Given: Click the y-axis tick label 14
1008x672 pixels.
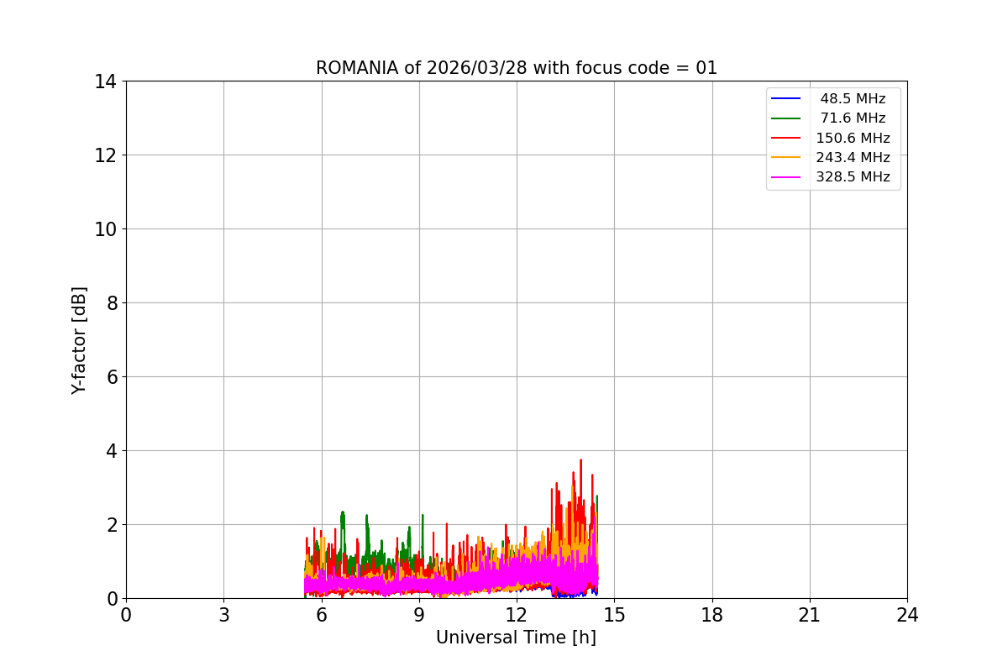Looking at the screenshot, I should click(106, 81).
